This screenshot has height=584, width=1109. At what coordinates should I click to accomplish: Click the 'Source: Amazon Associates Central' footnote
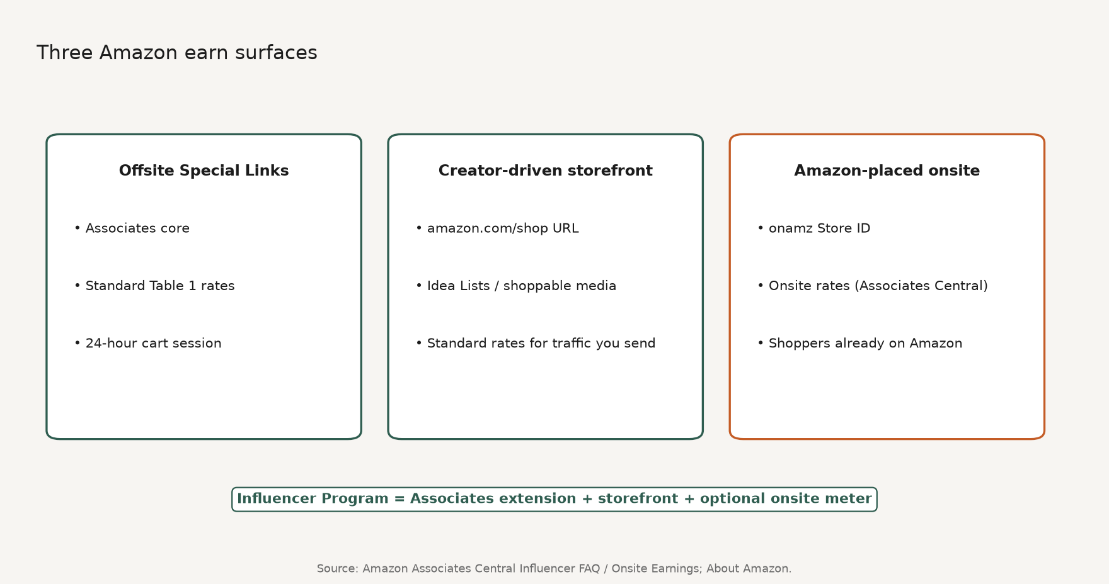pos(554,568)
